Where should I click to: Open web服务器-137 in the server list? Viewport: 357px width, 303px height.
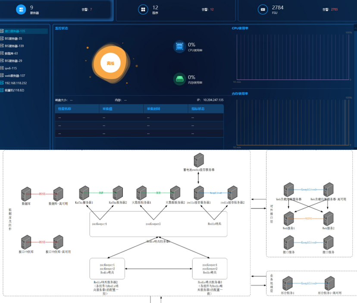15,76
